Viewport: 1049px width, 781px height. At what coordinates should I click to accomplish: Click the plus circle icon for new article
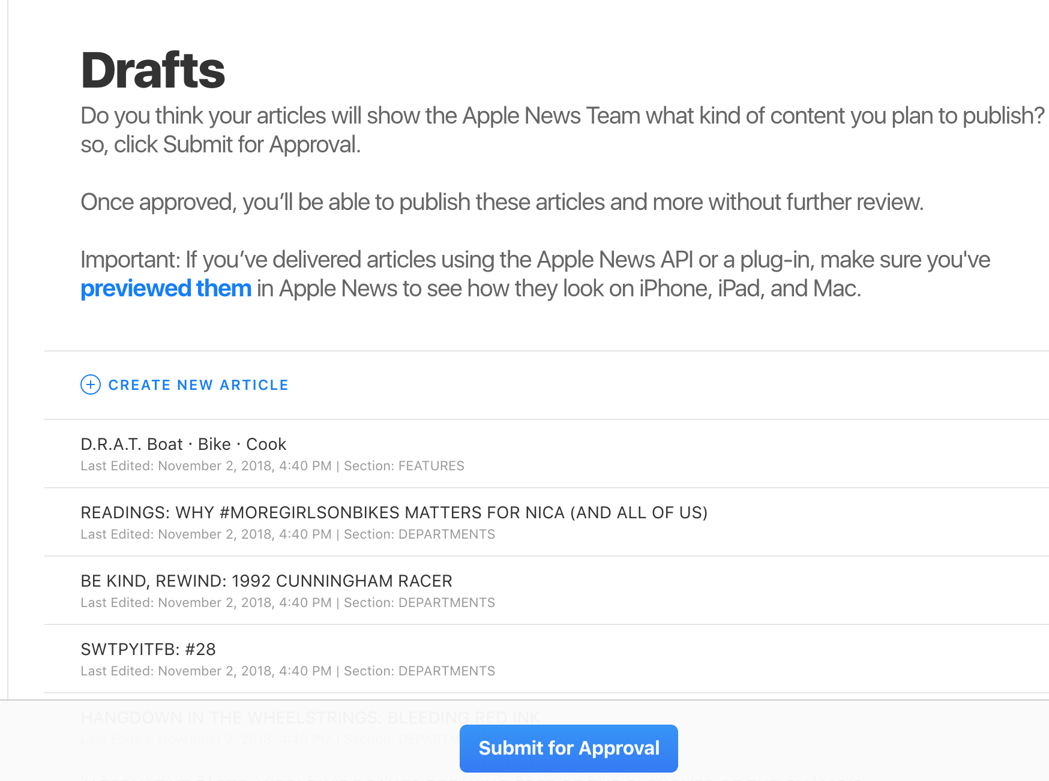(91, 385)
